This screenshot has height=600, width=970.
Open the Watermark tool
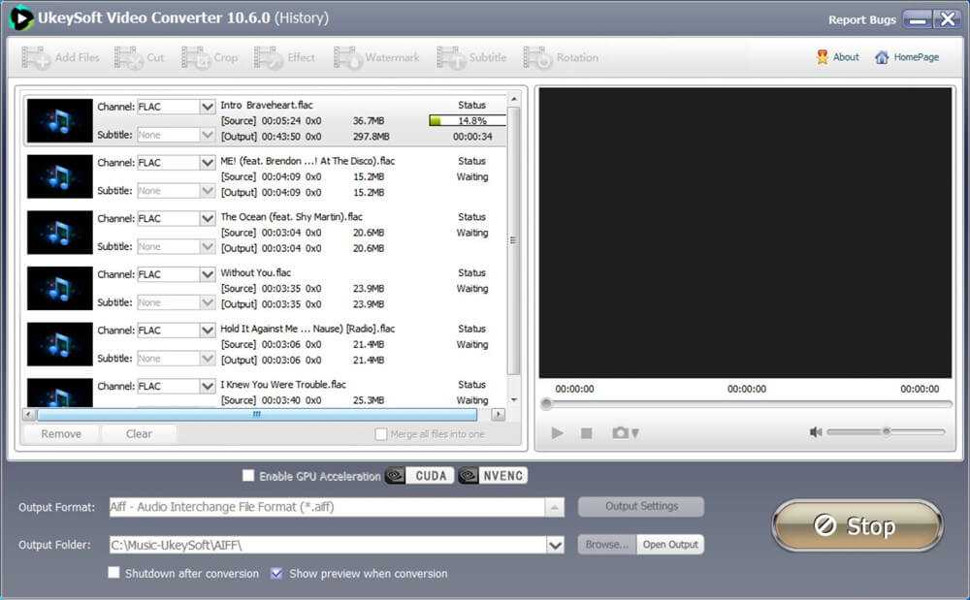(x=348, y=58)
